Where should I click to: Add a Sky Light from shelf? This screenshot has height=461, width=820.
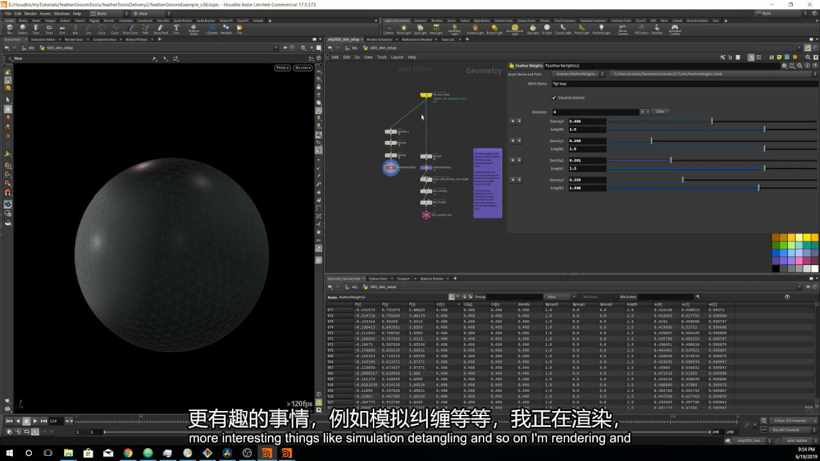click(x=533, y=29)
